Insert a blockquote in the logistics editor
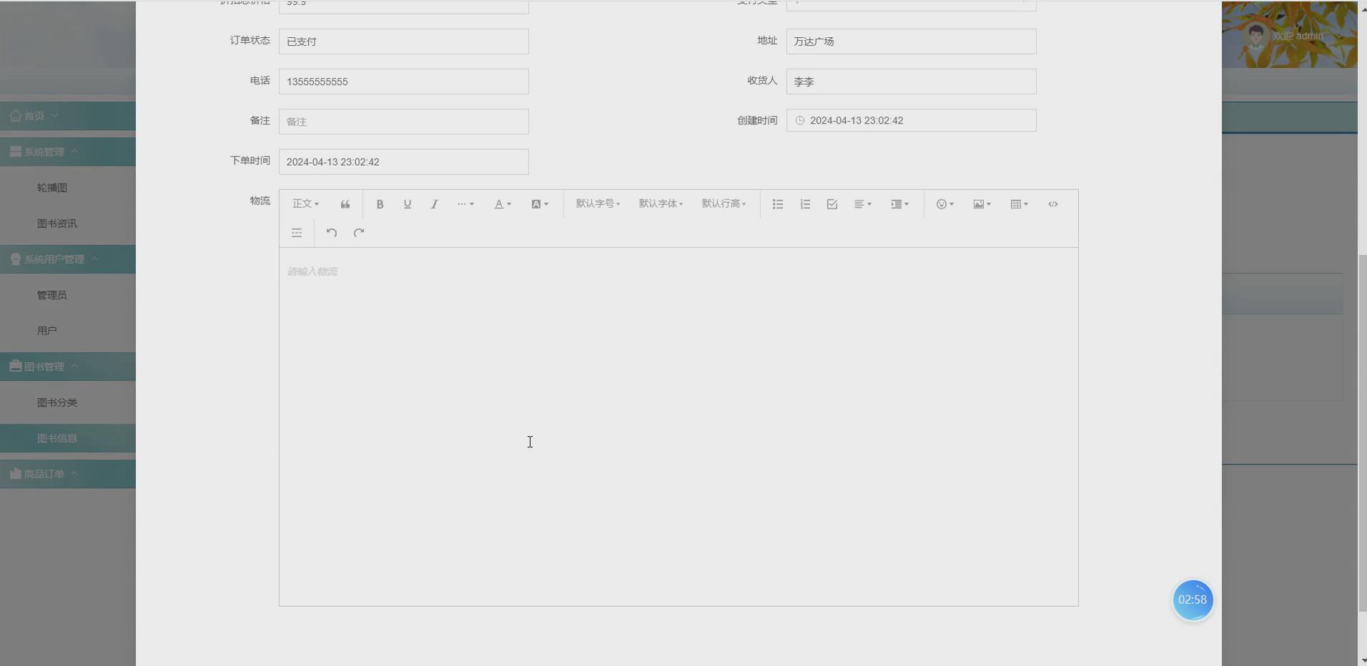The height and width of the screenshot is (666, 1367). 345,204
